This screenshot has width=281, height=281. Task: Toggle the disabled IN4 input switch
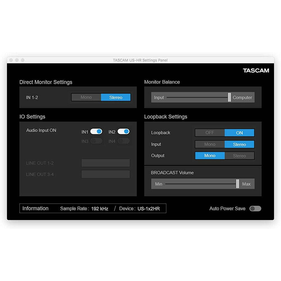123,141
